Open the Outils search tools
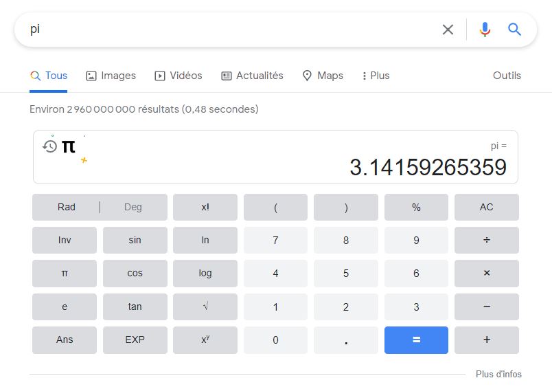552x389 pixels. click(x=507, y=76)
